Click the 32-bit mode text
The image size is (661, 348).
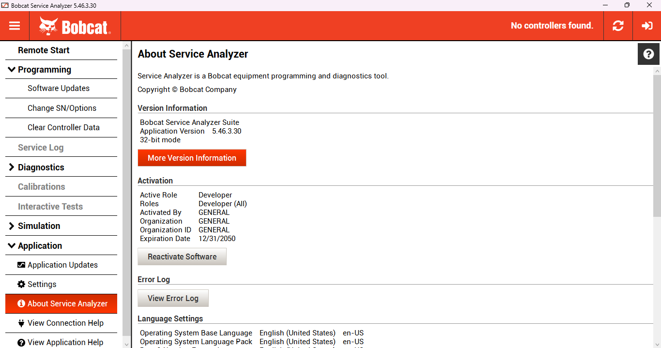click(160, 140)
